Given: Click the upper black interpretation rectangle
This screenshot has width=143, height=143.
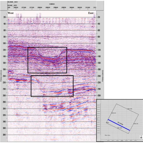Looking at the screenshot, I should click(47, 60).
